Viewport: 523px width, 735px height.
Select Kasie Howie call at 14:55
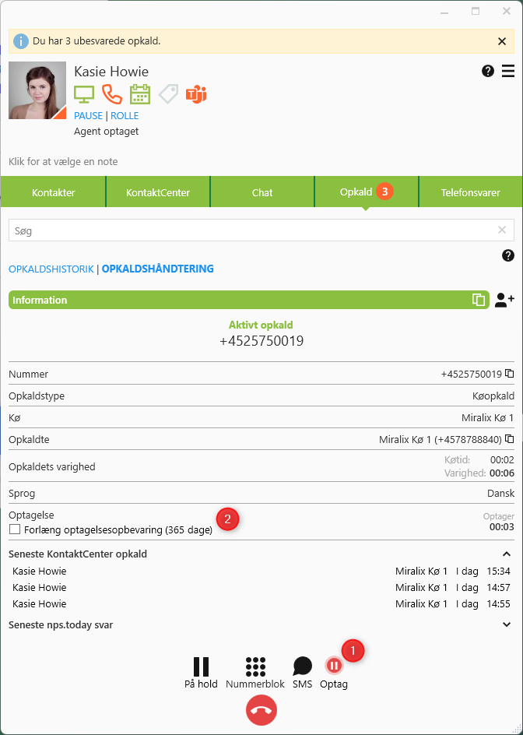[261, 603]
